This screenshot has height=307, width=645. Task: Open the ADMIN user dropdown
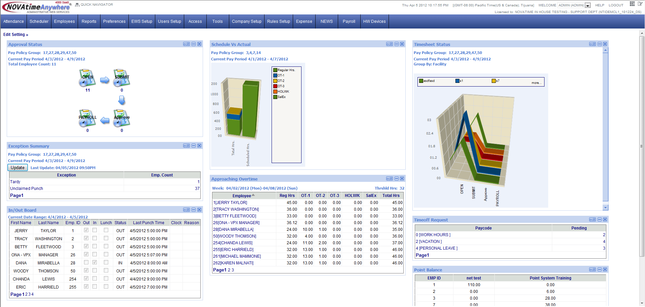(x=587, y=5)
